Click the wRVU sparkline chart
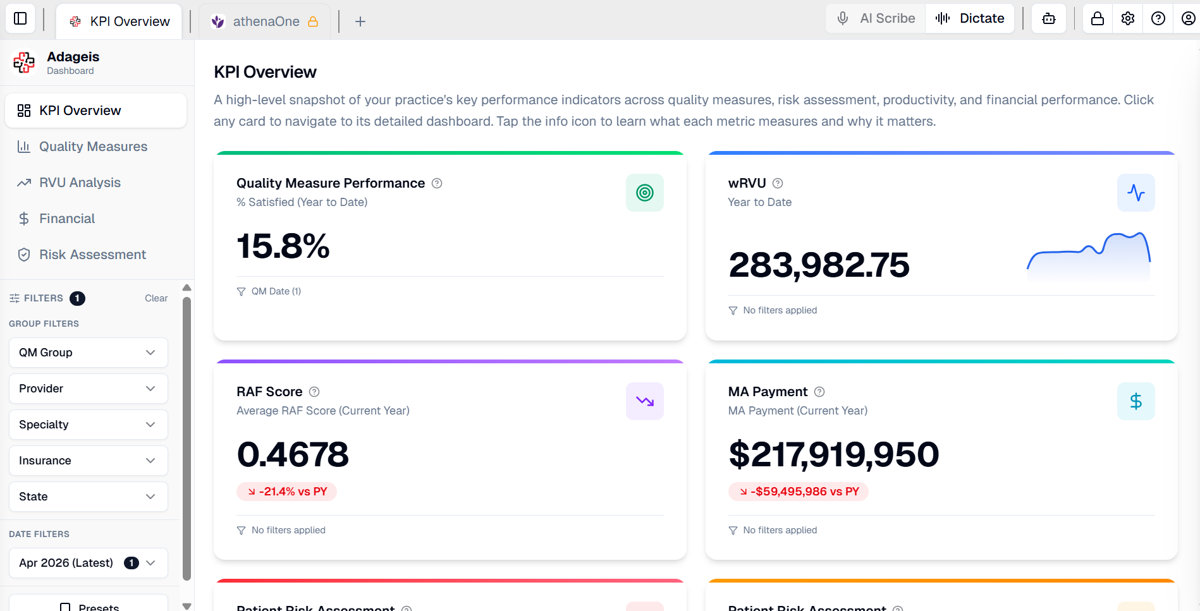The width and height of the screenshot is (1200, 611). point(1089,256)
